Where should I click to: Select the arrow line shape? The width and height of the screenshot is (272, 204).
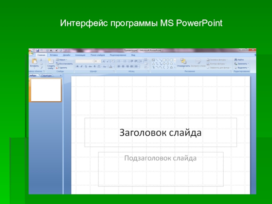(160, 60)
